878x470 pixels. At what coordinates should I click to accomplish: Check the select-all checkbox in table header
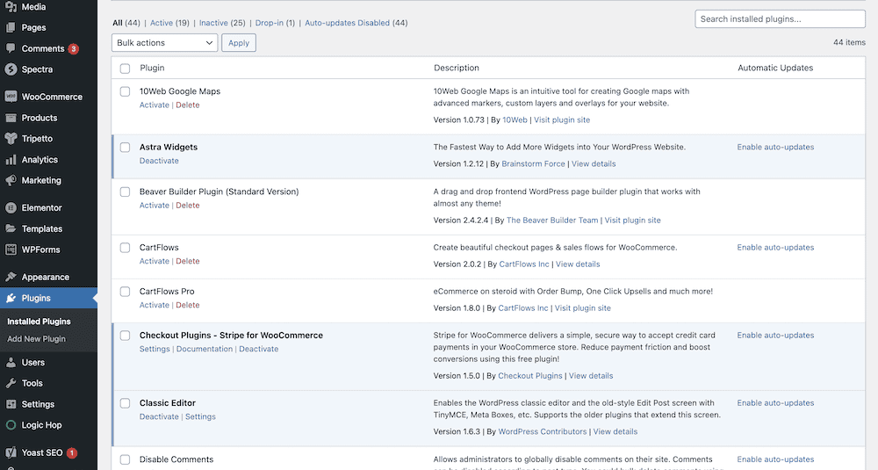point(125,69)
